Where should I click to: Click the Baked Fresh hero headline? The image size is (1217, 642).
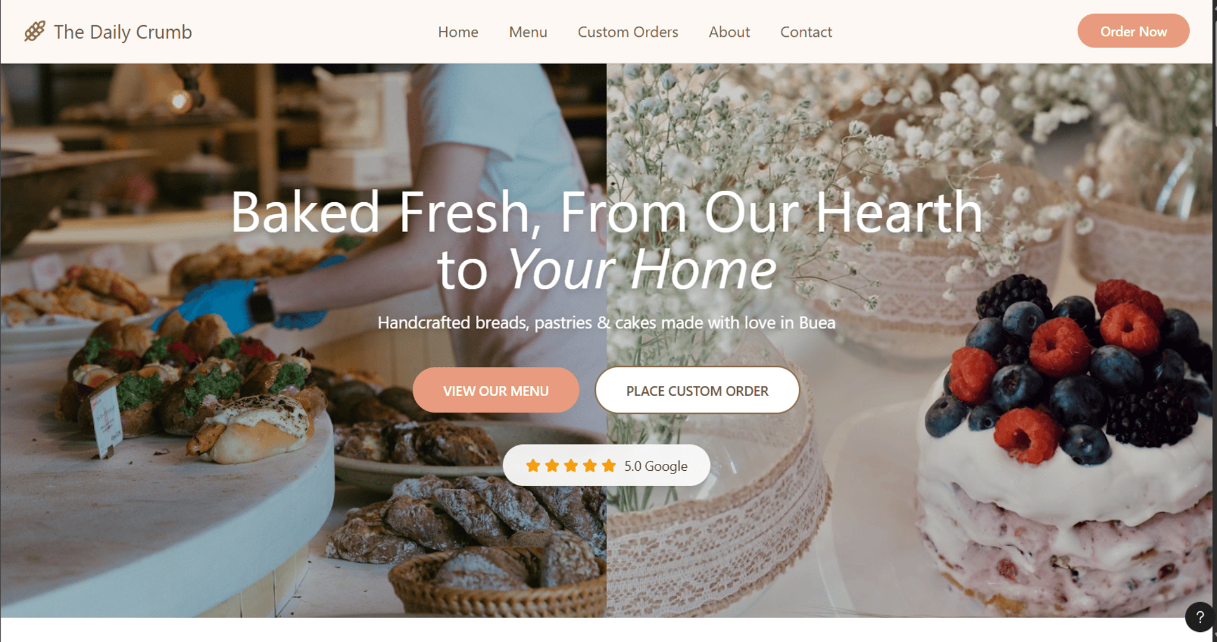pos(607,241)
